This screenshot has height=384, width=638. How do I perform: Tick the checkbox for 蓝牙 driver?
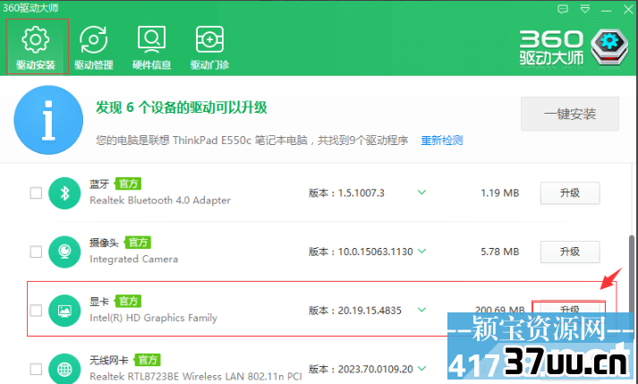(36, 192)
